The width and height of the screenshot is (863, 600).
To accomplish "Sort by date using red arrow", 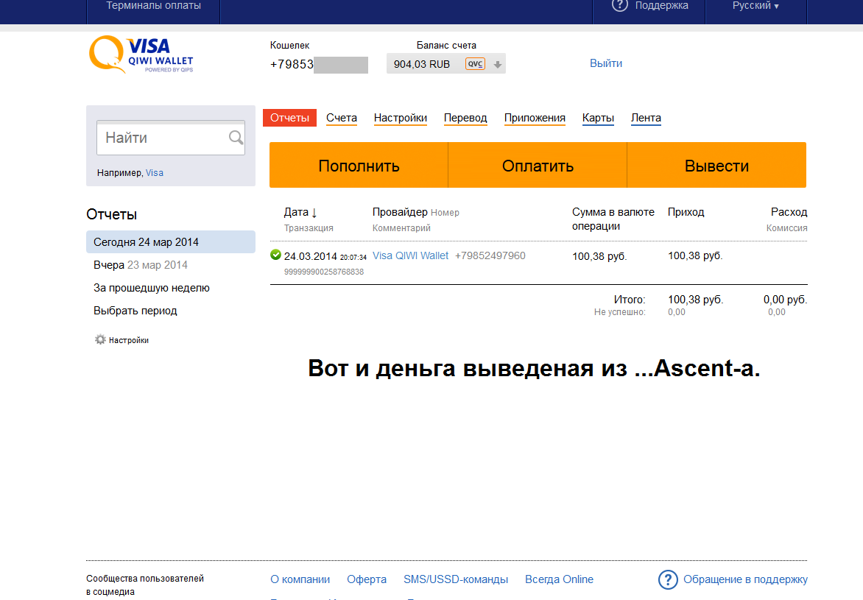I will pyautogui.click(x=314, y=213).
